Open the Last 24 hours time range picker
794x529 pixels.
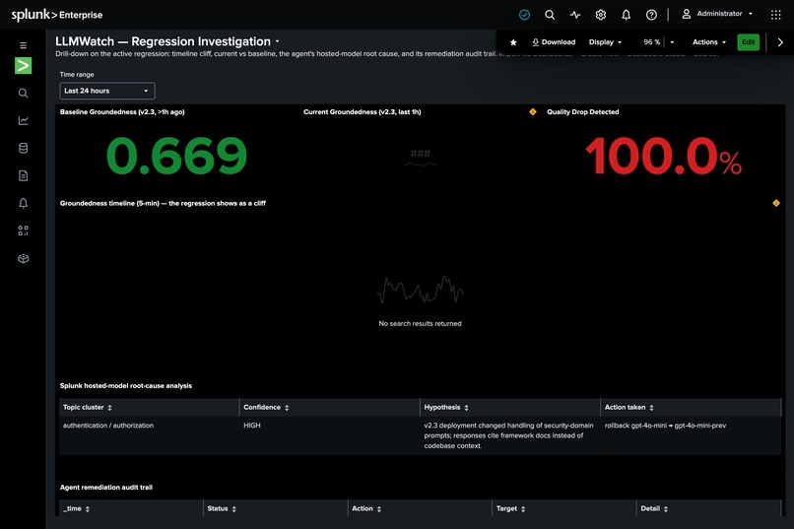(x=107, y=91)
